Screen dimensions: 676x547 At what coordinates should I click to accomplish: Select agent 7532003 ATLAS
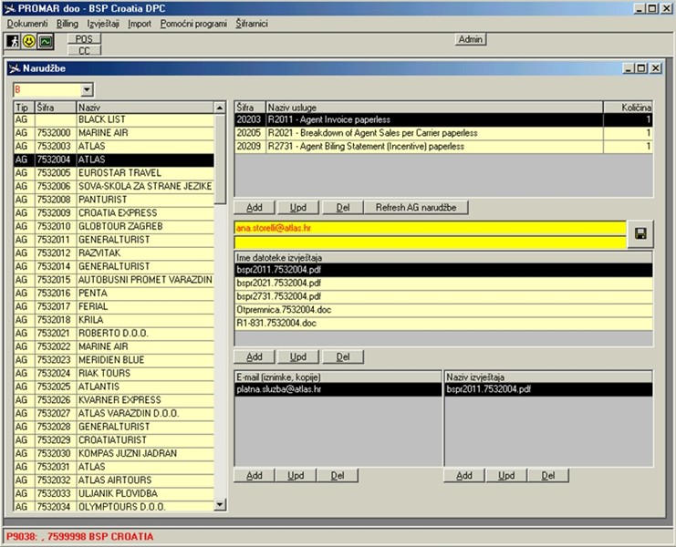114,147
